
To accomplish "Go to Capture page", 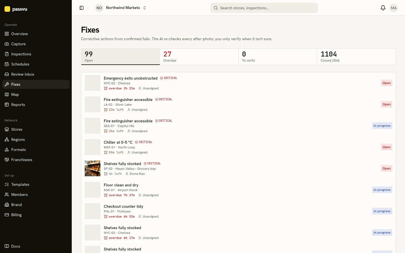I will click(x=36, y=44).
